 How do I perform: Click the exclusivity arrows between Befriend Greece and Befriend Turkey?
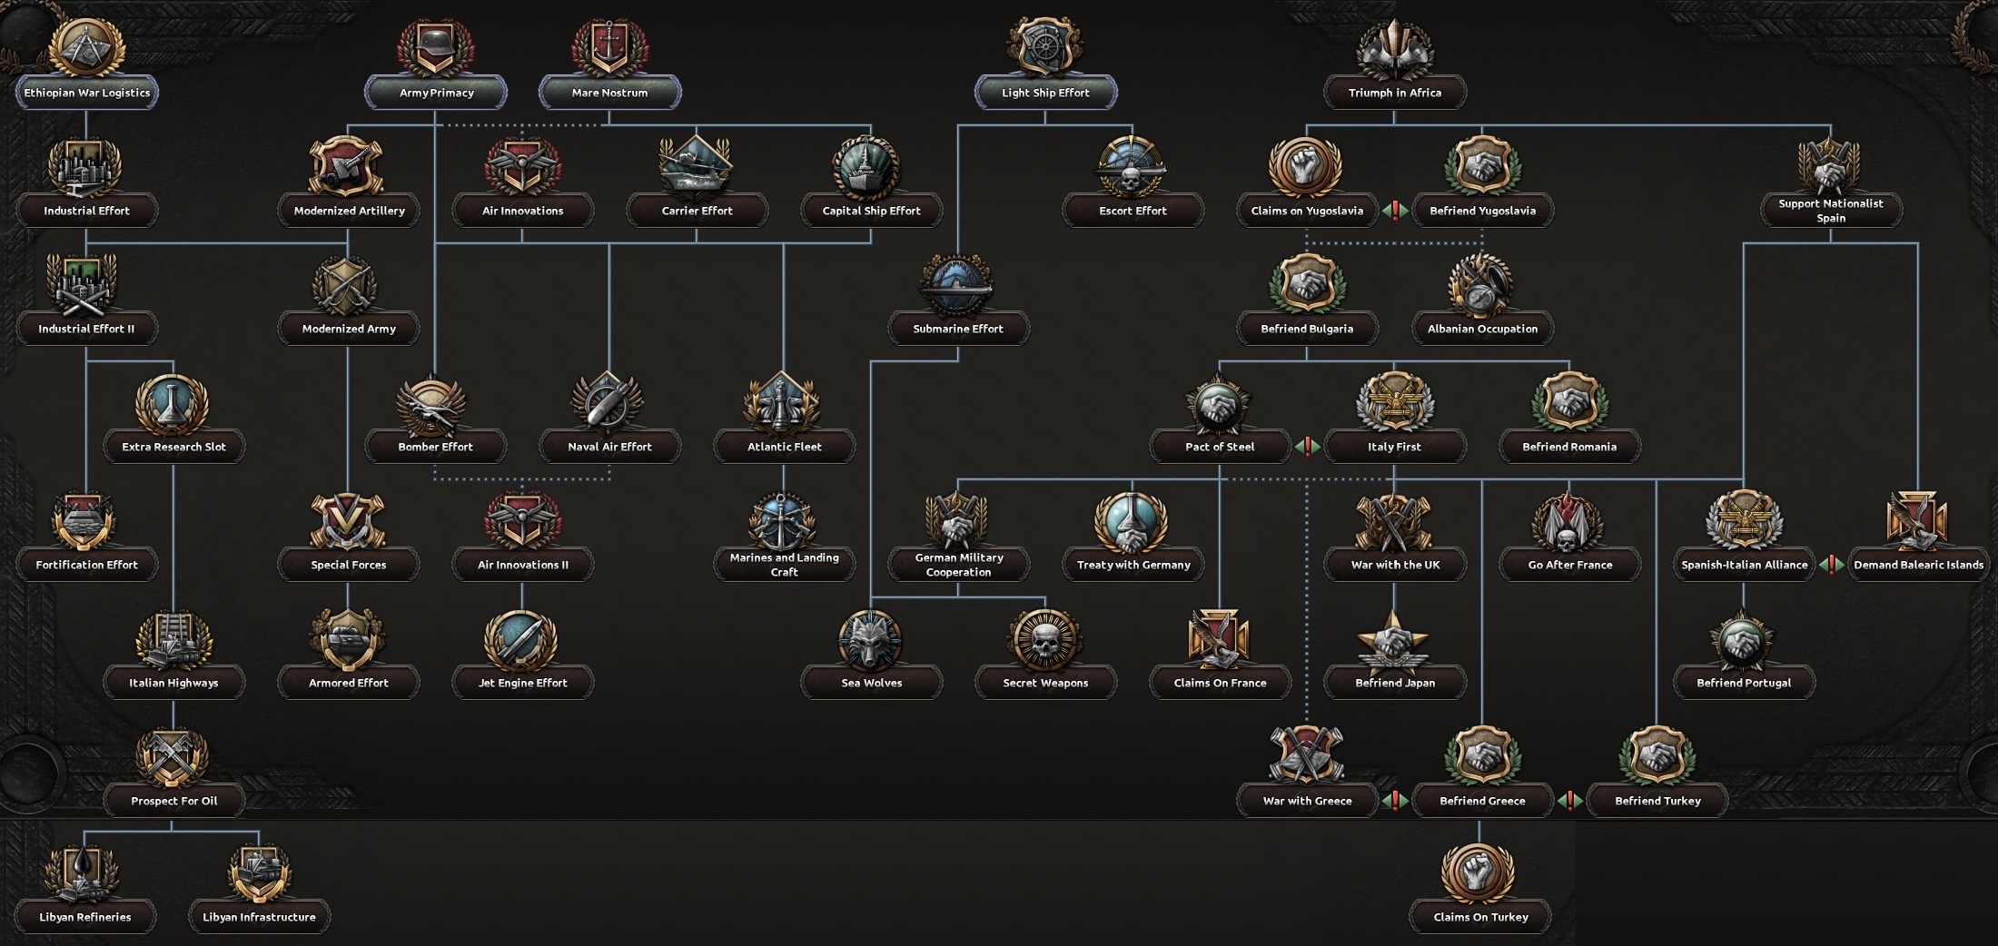pos(1568,801)
